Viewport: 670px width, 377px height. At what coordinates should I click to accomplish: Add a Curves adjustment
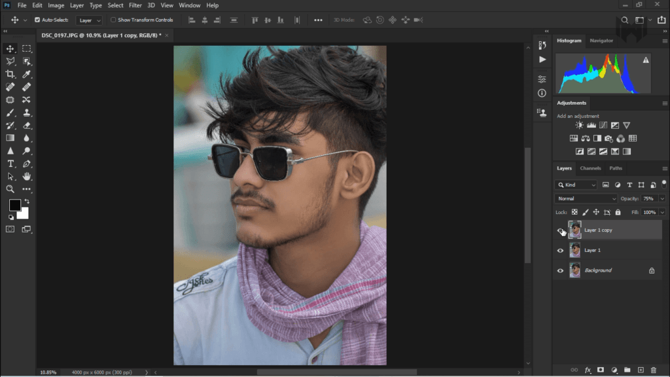(603, 125)
